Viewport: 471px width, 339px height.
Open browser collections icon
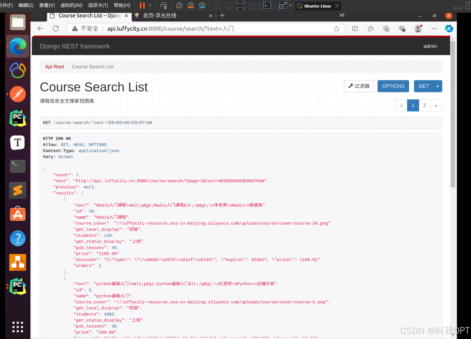[386, 29]
